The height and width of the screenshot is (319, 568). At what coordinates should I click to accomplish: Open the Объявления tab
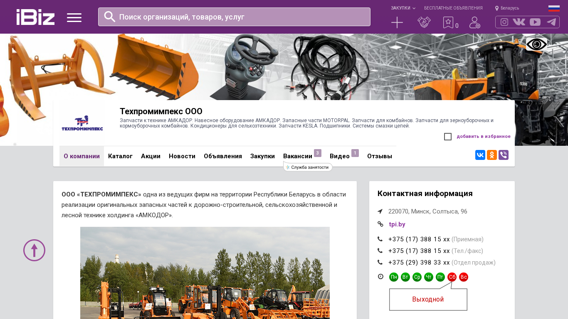pyautogui.click(x=223, y=156)
